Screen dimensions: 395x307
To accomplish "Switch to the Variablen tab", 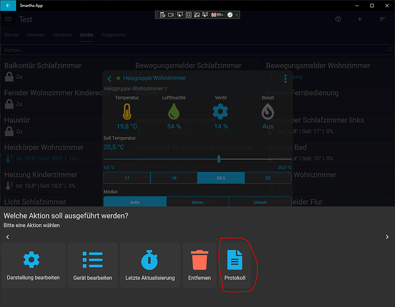I will point(62,35).
